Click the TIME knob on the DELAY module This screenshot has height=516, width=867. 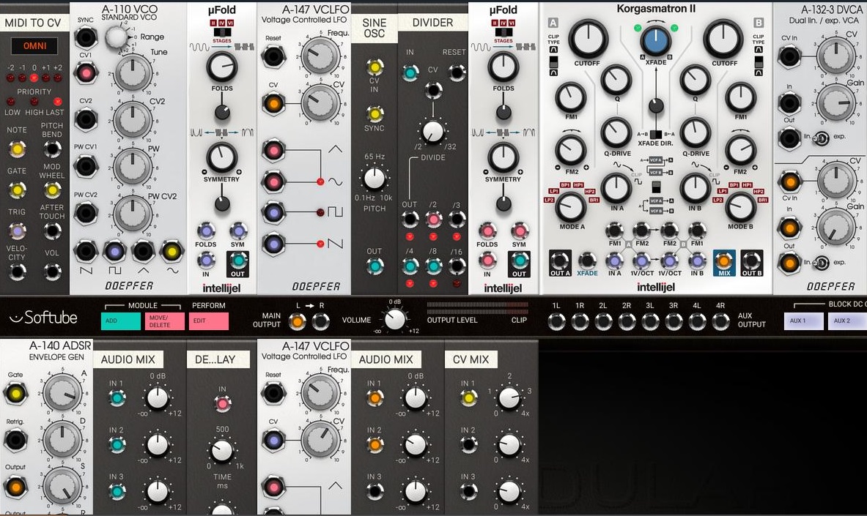tap(222, 450)
